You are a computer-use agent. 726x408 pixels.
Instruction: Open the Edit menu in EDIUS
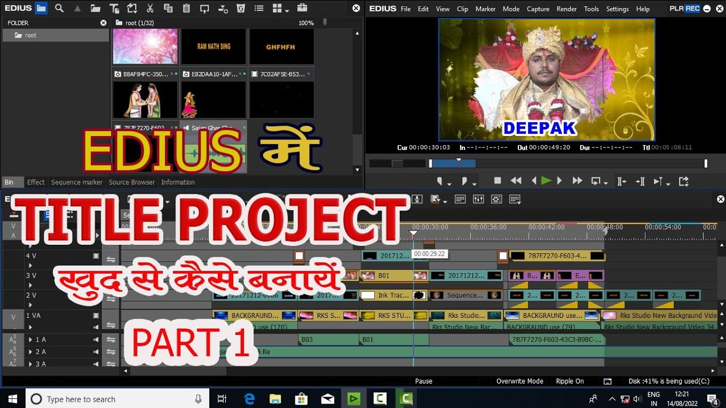coord(423,9)
